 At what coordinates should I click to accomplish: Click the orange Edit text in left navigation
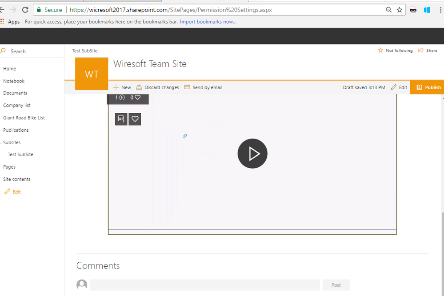[x=17, y=192]
